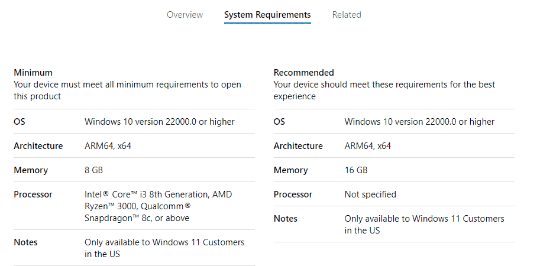Image resolution: width=540 pixels, height=266 pixels.
Task: Click the Recommended section heading
Action: [303, 73]
